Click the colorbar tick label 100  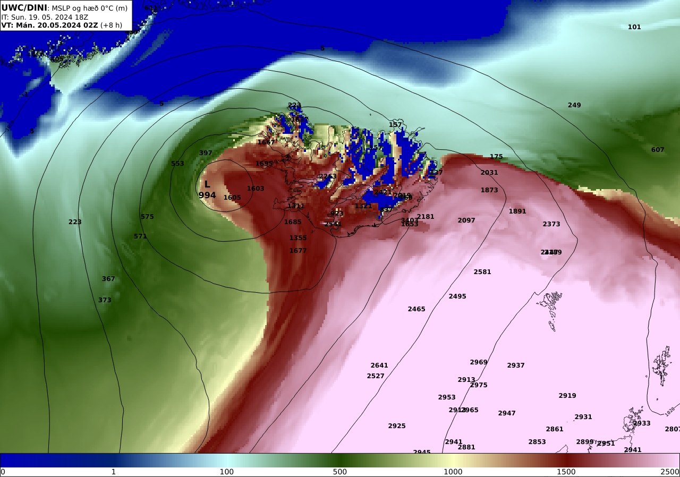[x=227, y=472]
